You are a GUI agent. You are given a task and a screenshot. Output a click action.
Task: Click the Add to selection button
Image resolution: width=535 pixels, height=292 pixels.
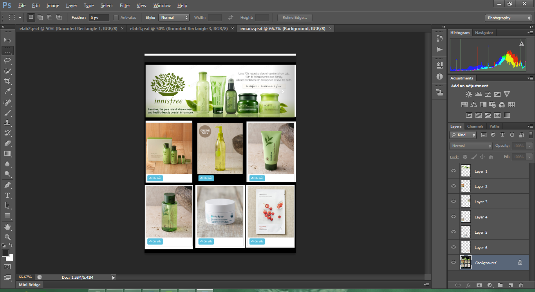[x=40, y=18]
